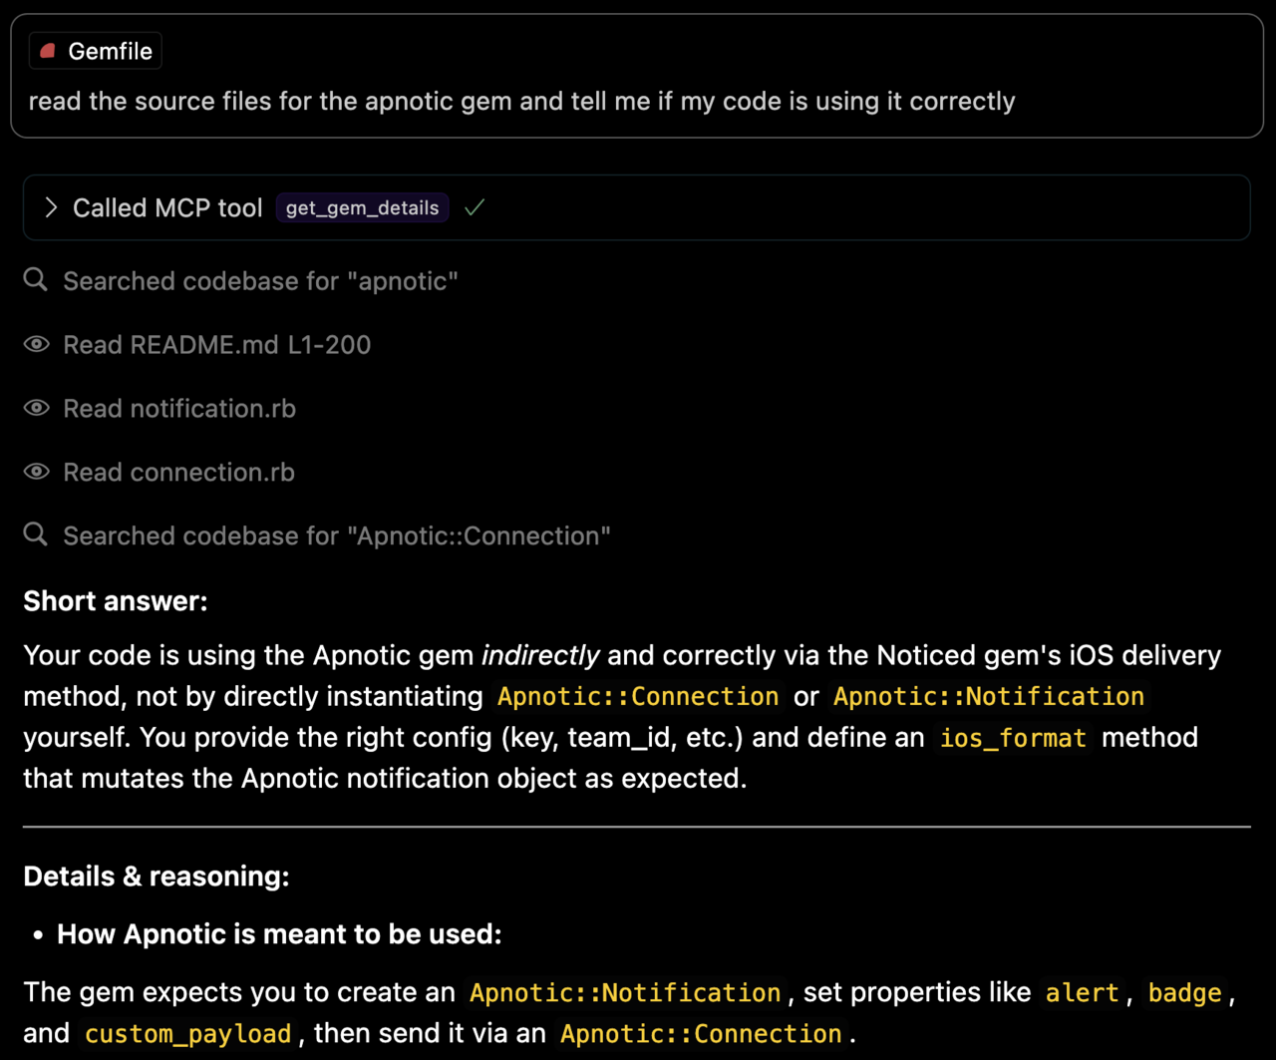Click the Apnotic::Notification inline code link

click(x=989, y=696)
